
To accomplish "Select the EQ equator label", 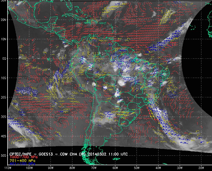I will coord(4,59).
